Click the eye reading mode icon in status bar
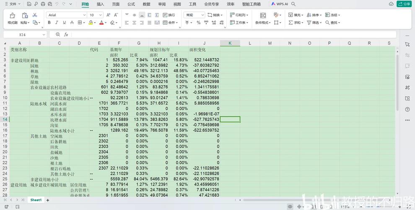Image resolution: width=415 pixels, height=210 pixels. (x=290, y=207)
